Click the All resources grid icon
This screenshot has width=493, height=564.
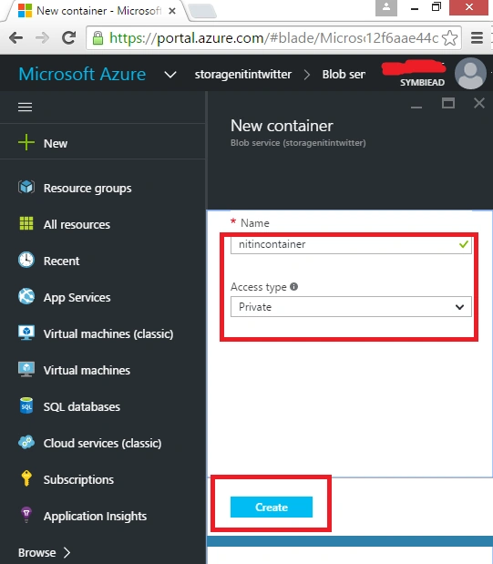26,224
